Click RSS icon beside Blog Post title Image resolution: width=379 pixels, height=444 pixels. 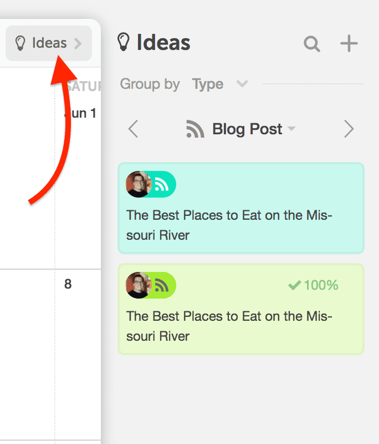(x=195, y=129)
